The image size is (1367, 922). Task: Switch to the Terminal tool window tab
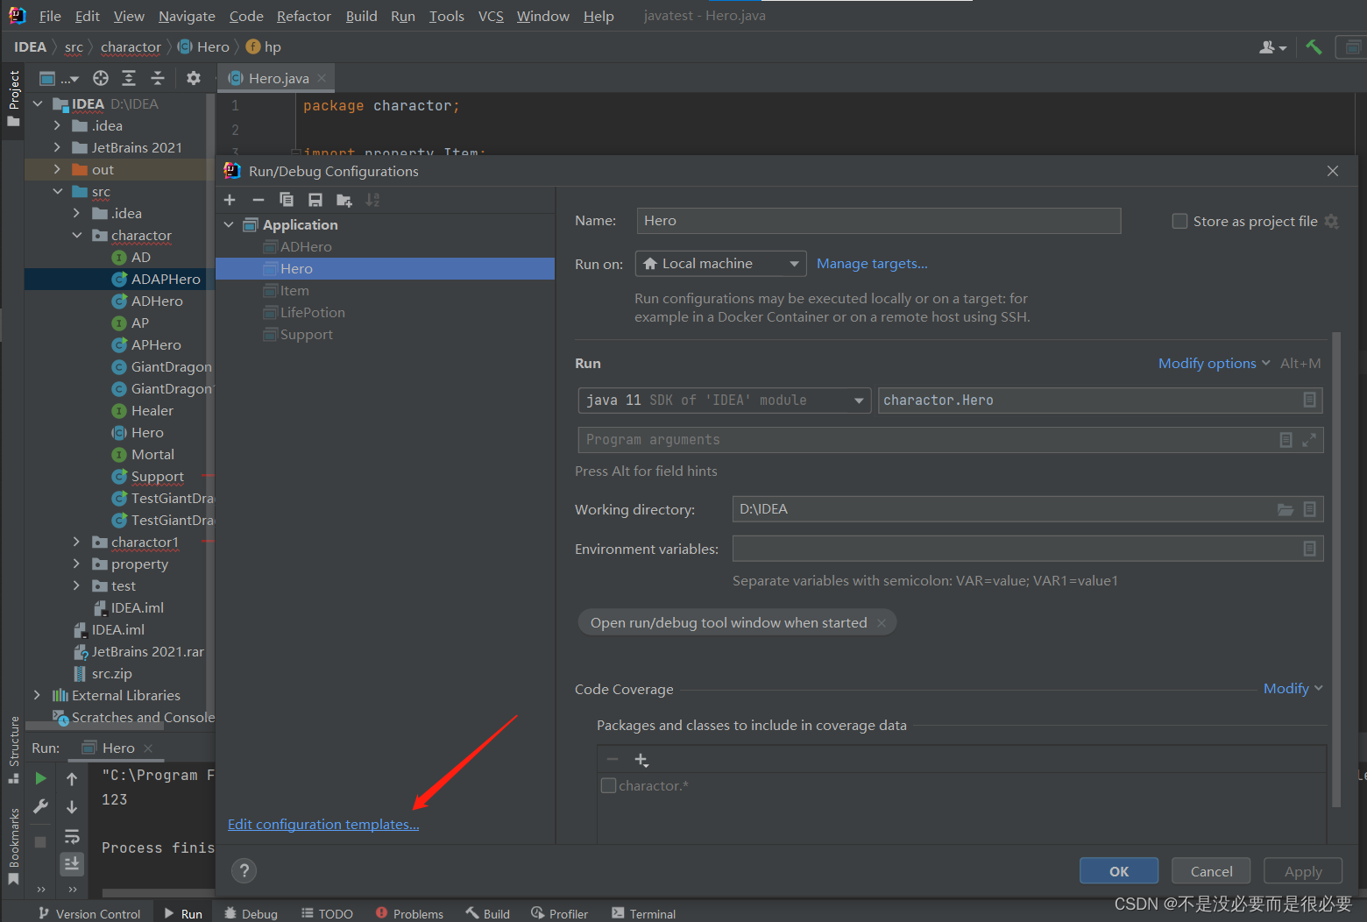643,913
